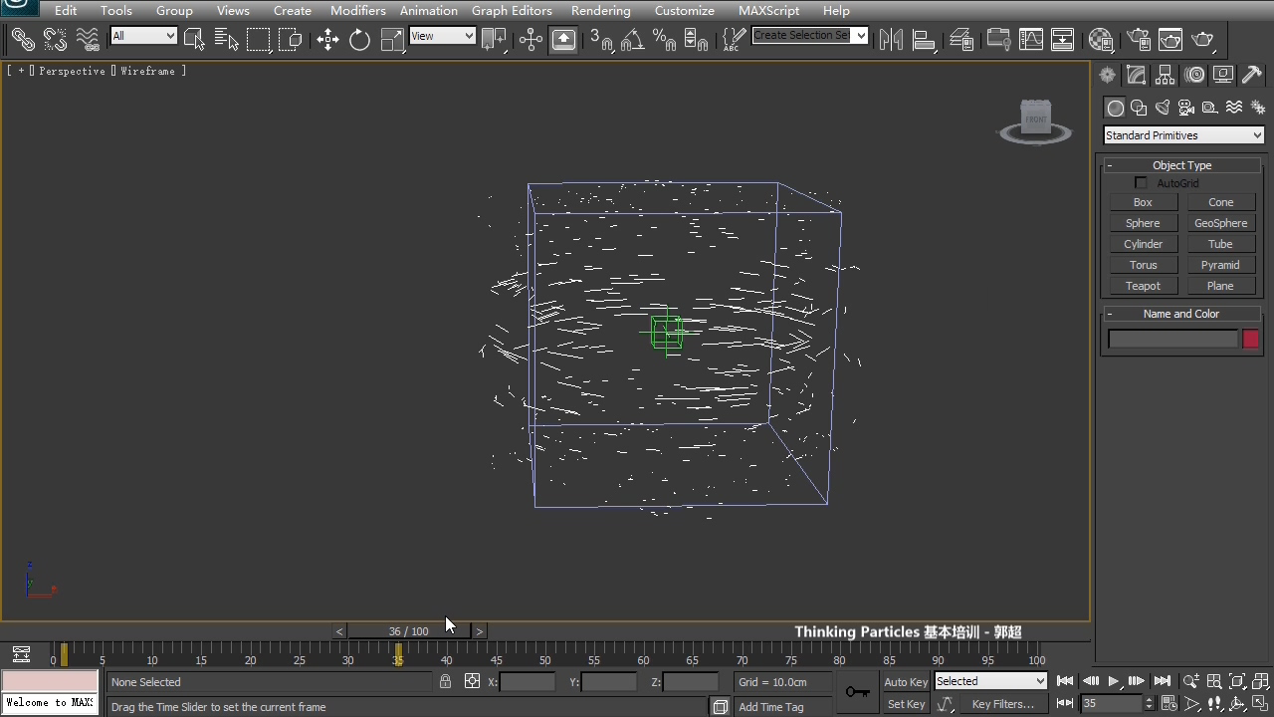Choose Rectangular Selection Region tool

pyautogui.click(x=259, y=39)
